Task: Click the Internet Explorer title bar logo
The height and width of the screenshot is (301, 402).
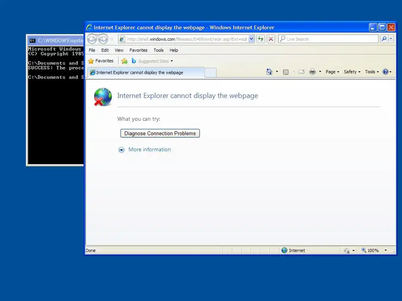Action: (x=89, y=27)
